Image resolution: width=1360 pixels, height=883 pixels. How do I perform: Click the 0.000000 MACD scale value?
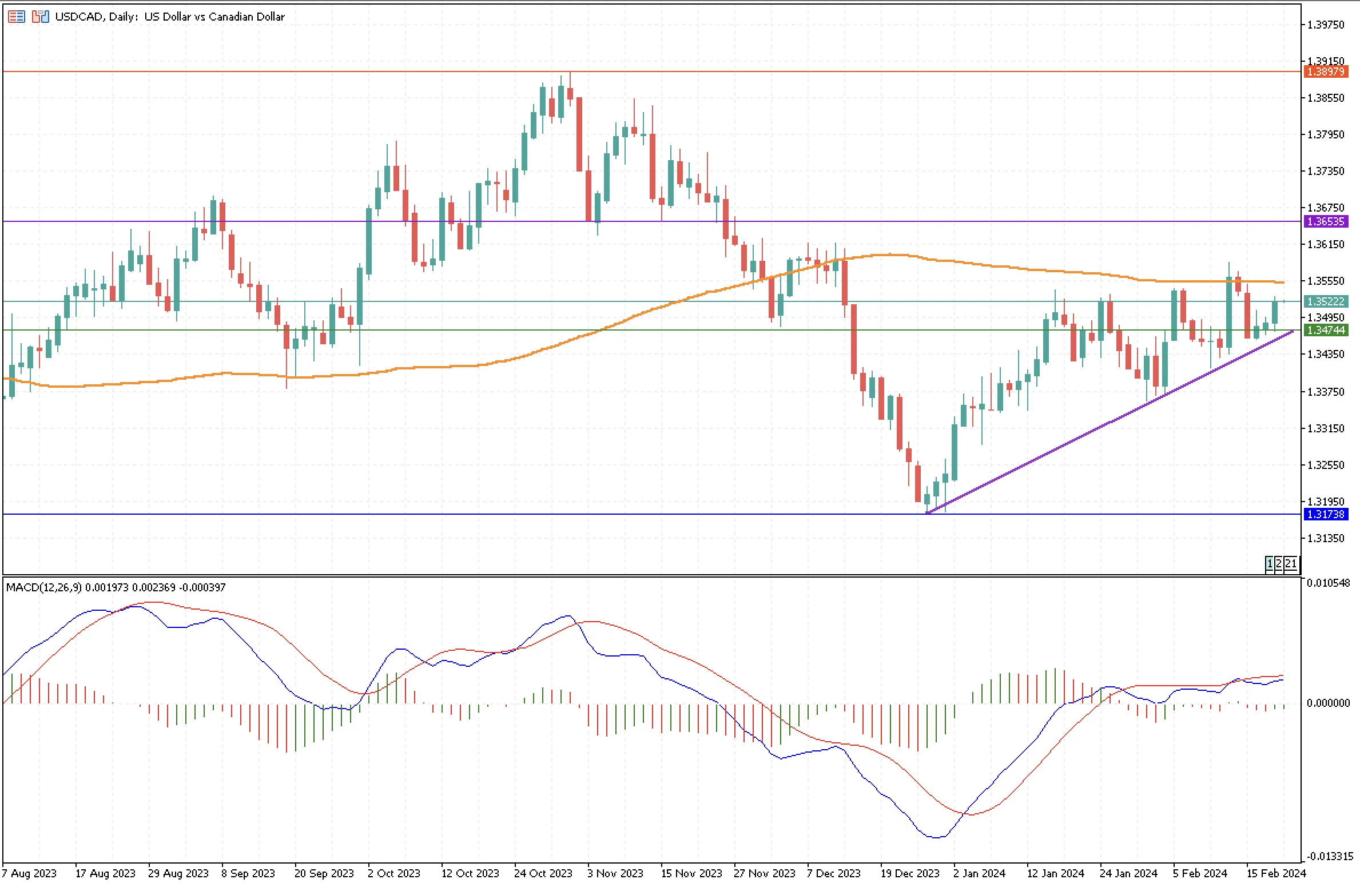(x=1328, y=703)
